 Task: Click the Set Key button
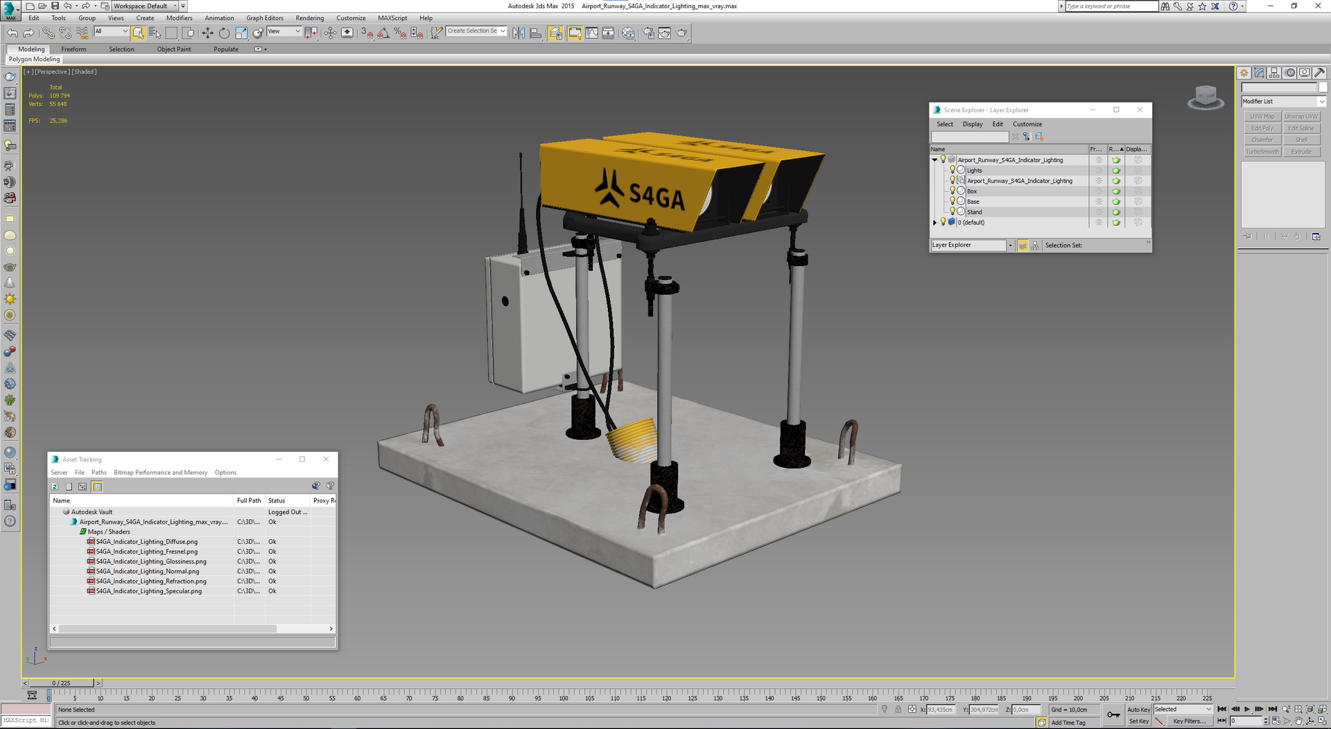coord(1138,721)
